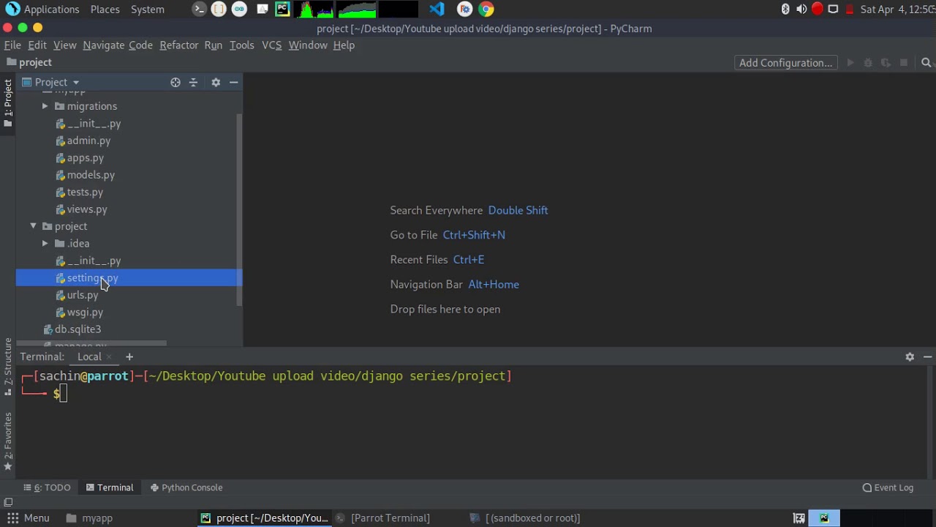Click the tool window quick-access icon in status bar
936x527 pixels.
coord(8,502)
